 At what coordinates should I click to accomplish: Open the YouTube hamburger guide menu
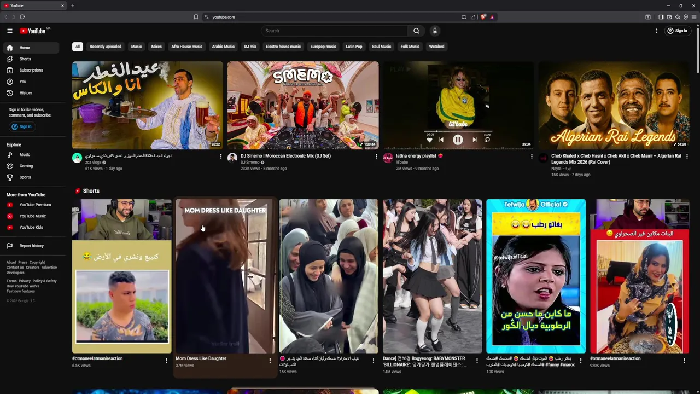[10, 31]
